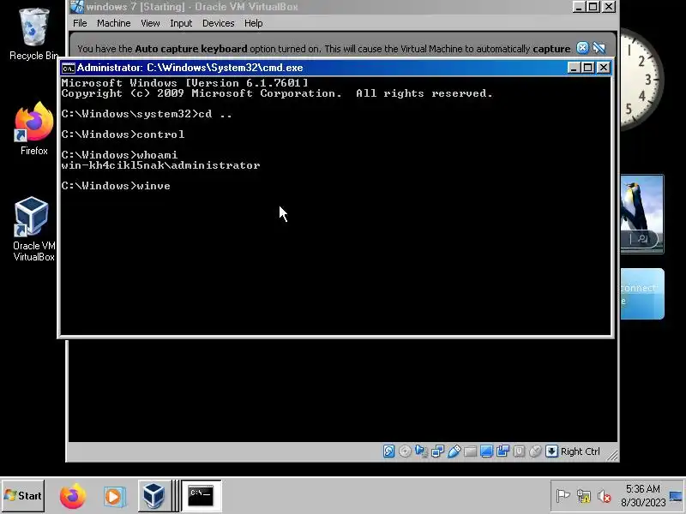Viewport: 686px width, 514px height.
Task: Click the audio indicator in VirtualBox status bar
Action: pyautogui.click(x=421, y=451)
